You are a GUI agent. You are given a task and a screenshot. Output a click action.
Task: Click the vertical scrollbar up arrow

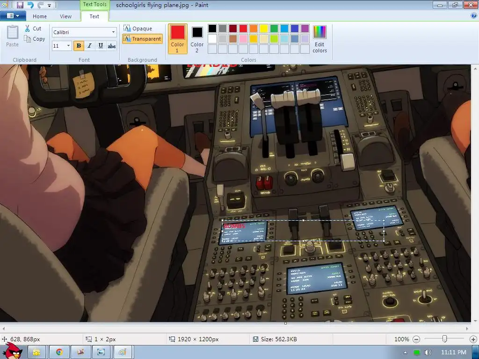(x=475, y=68)
